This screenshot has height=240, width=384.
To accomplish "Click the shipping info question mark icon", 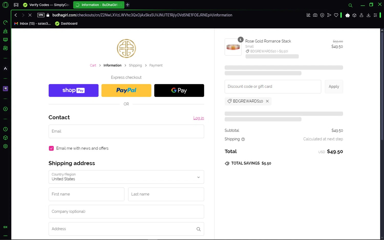I will (x=243, y=139).
